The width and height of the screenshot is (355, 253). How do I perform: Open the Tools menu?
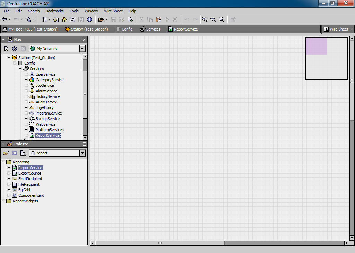[74, 11]
